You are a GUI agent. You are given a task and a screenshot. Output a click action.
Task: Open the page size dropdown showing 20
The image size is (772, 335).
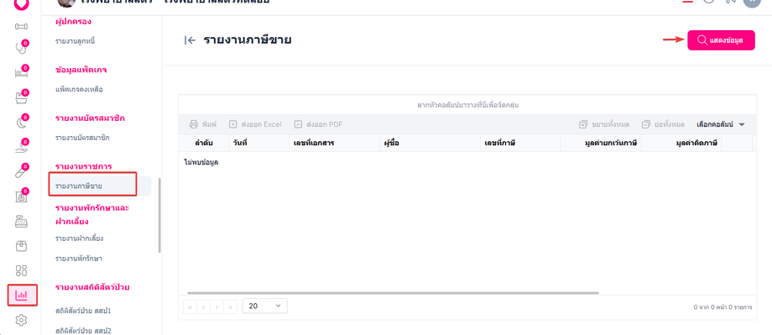coord(265,306)
